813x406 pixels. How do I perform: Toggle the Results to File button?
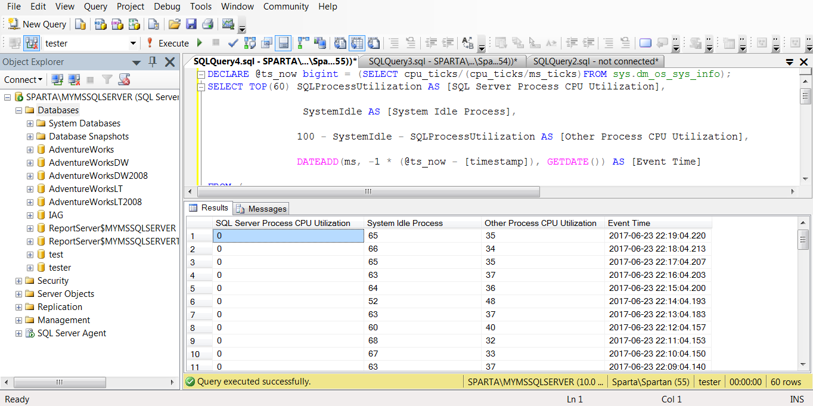point(374,43)
